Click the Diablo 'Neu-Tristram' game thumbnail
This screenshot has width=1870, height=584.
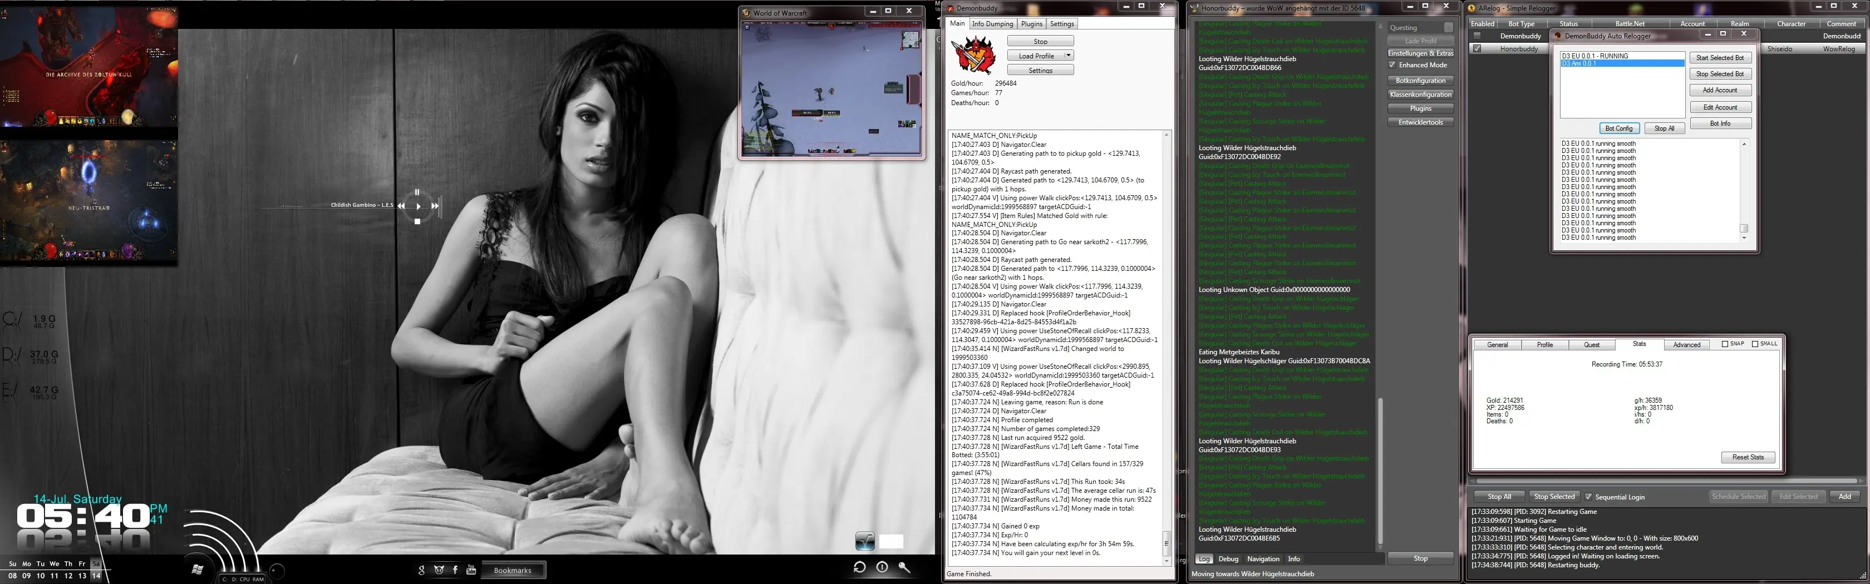pyautogui.click(x=88, y=200)
